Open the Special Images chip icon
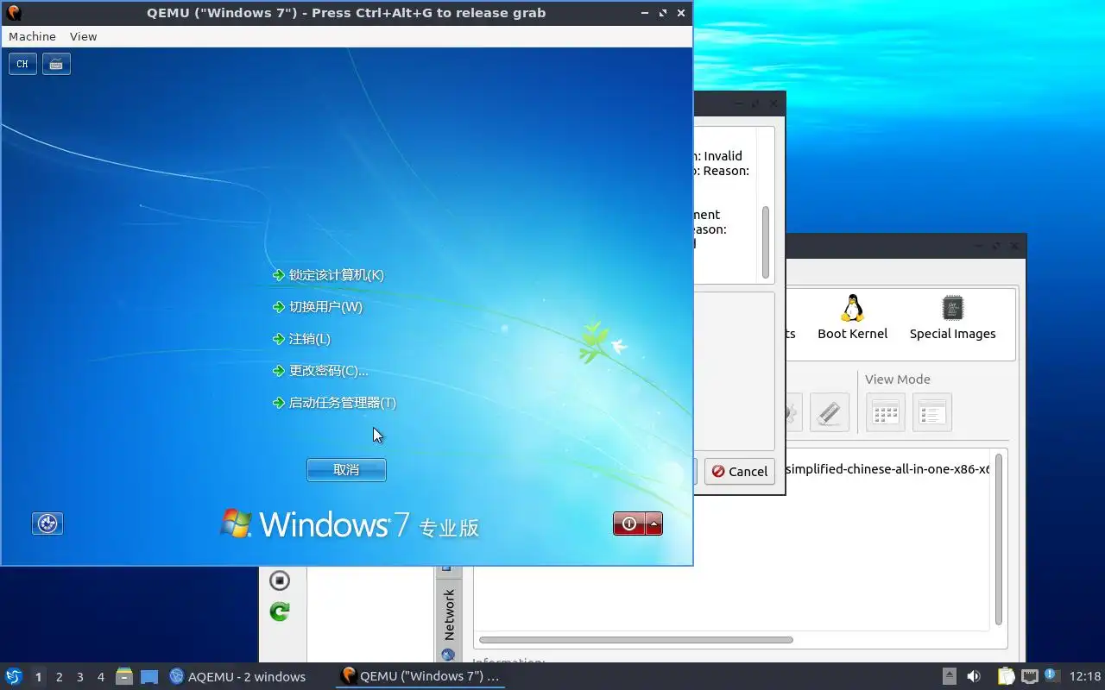Screen dimensions: 1105x690 pos(952,317)
